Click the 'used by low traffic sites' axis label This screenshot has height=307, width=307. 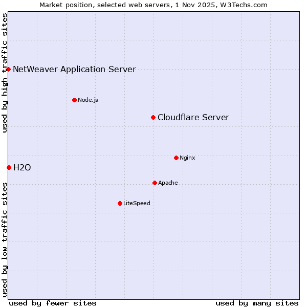point(5,238)
